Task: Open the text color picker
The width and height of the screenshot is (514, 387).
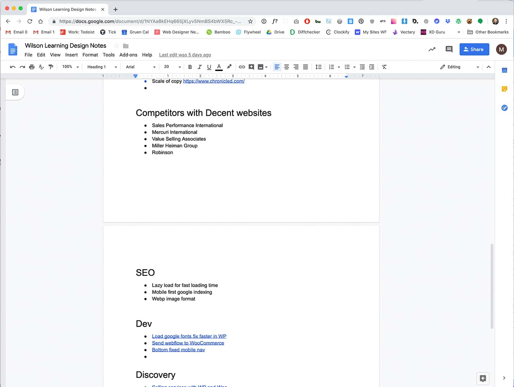Action: point(219,67)
